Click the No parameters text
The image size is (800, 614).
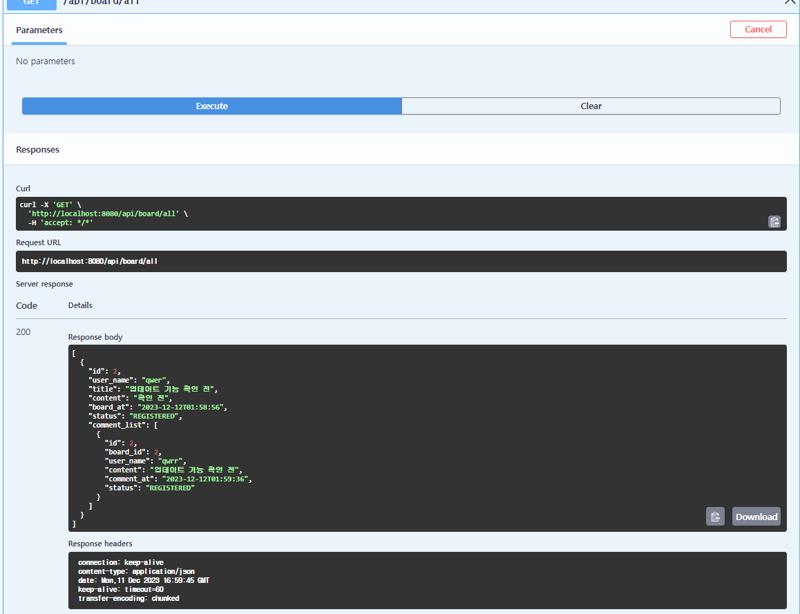pyautogui.click(x=46, y=61)
